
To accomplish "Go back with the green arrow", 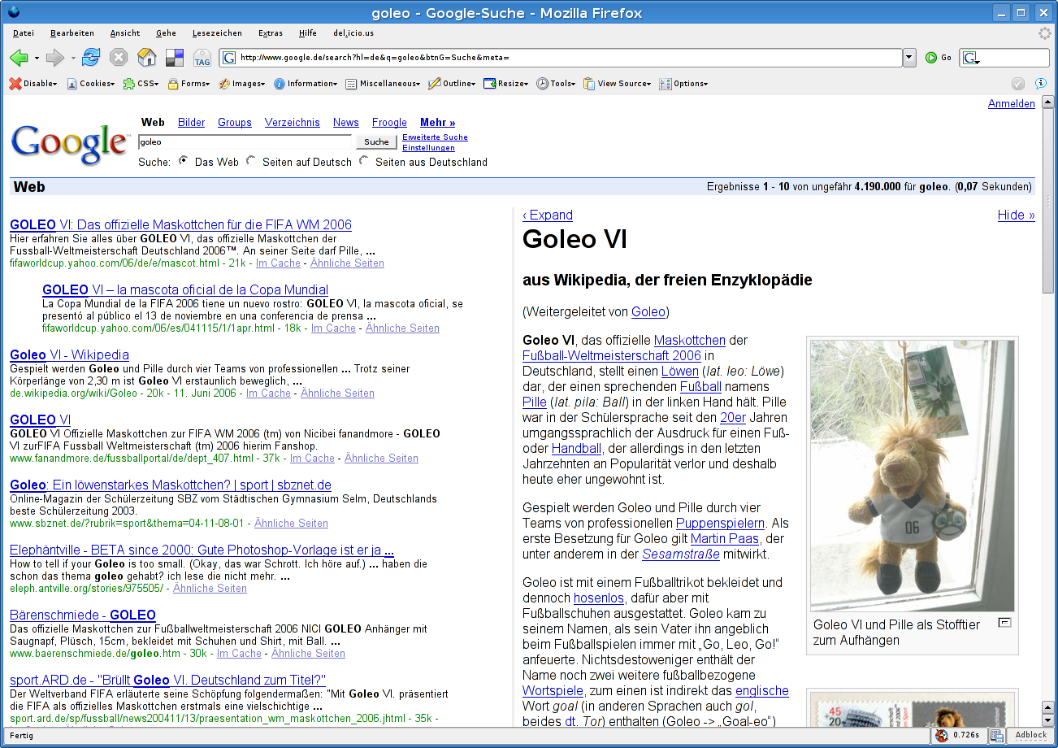I will pyautogui.click(x=19, y=58).
